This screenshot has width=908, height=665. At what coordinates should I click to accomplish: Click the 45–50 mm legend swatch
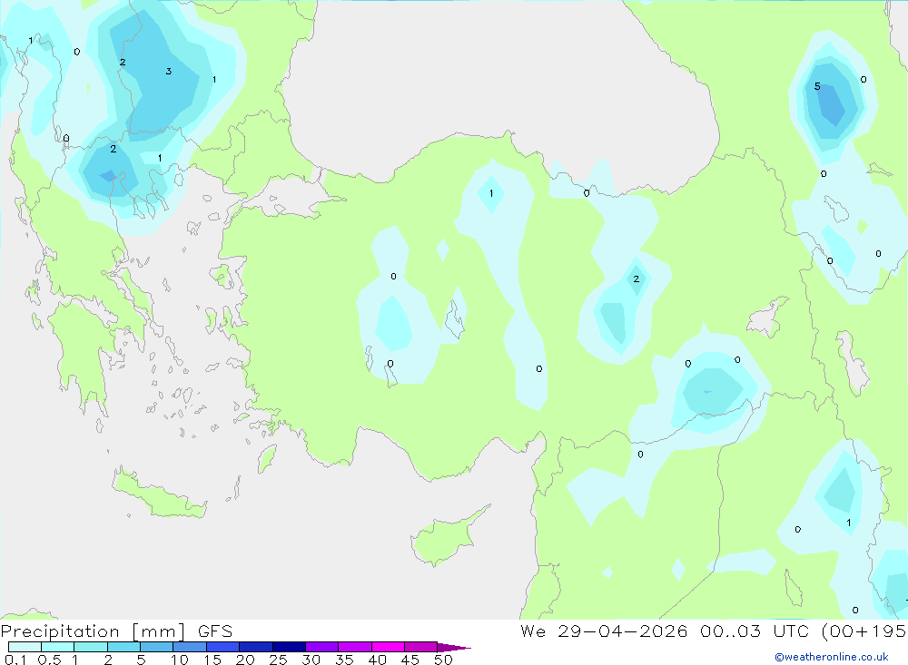click(421, 647)
